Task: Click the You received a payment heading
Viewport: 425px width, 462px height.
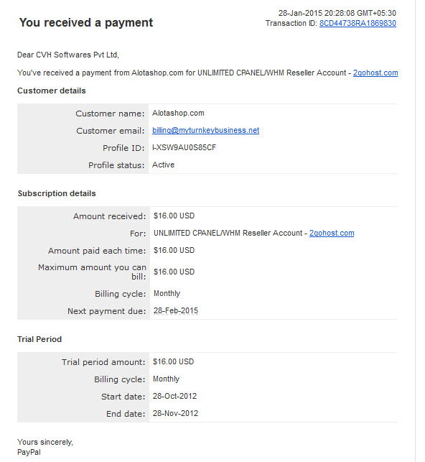Action: 86,23
